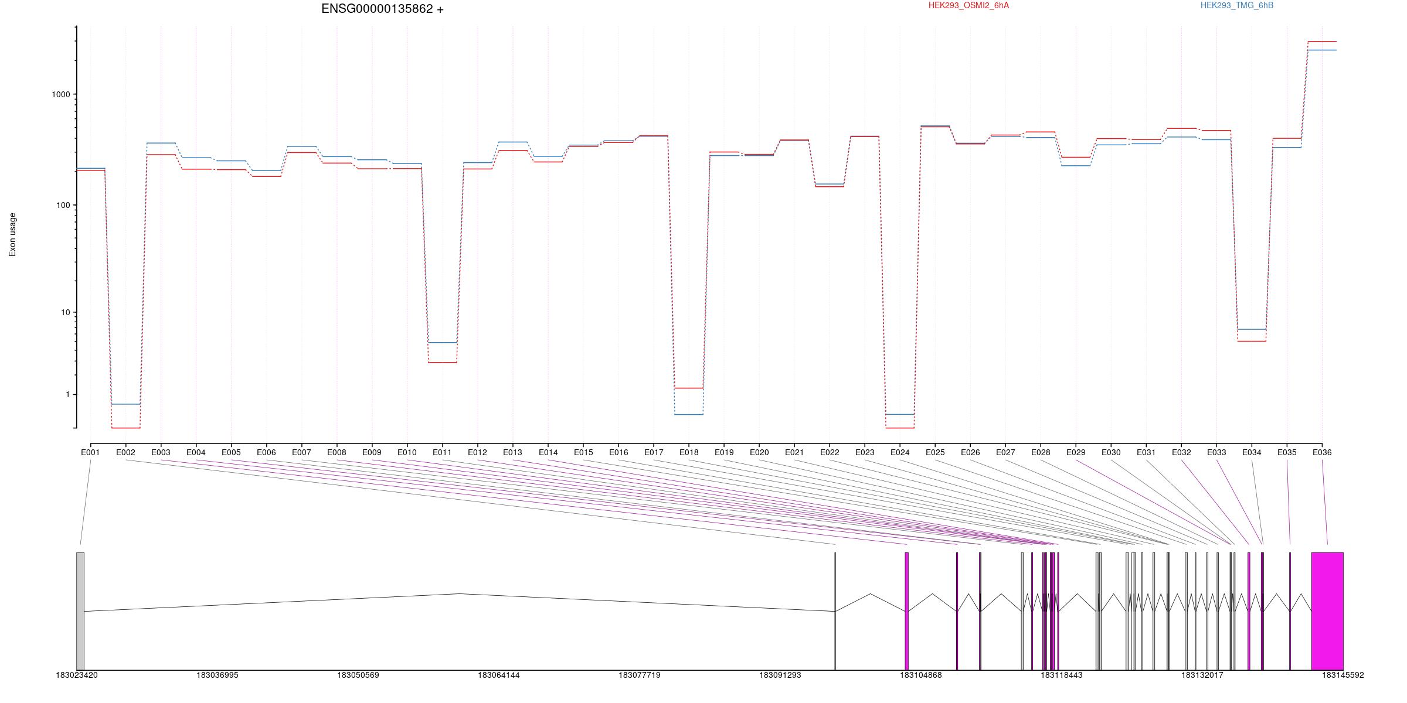Click the Exon usage axis title
Image resolution: width=1407 pixels, height=703 pixels.
pos(12,234)
